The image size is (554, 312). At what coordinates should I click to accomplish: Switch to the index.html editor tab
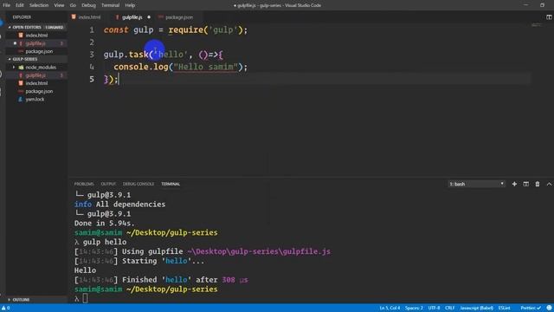click(x=87, y=17)
